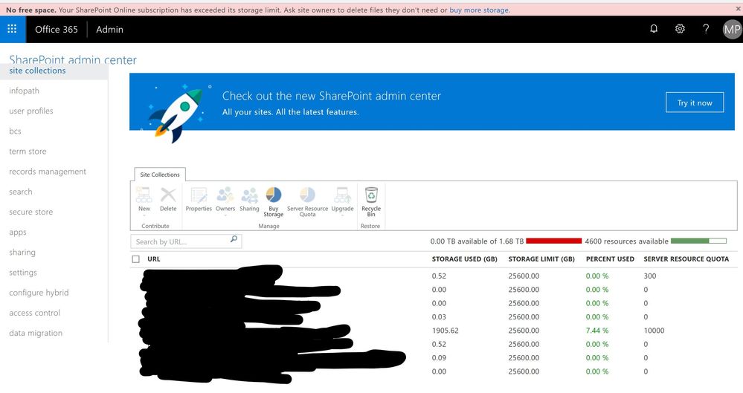
Task: Open user profiles in sidebar
Action: [x=30, y=111]
